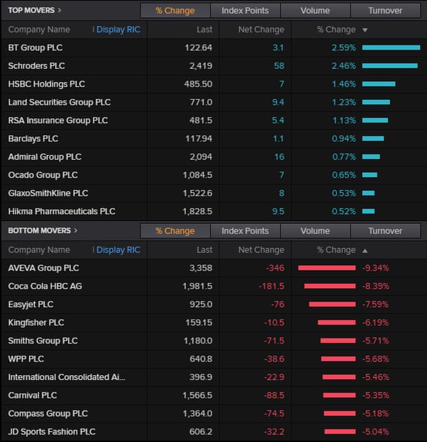Select Barclays PLC company name

click(33, 138)
